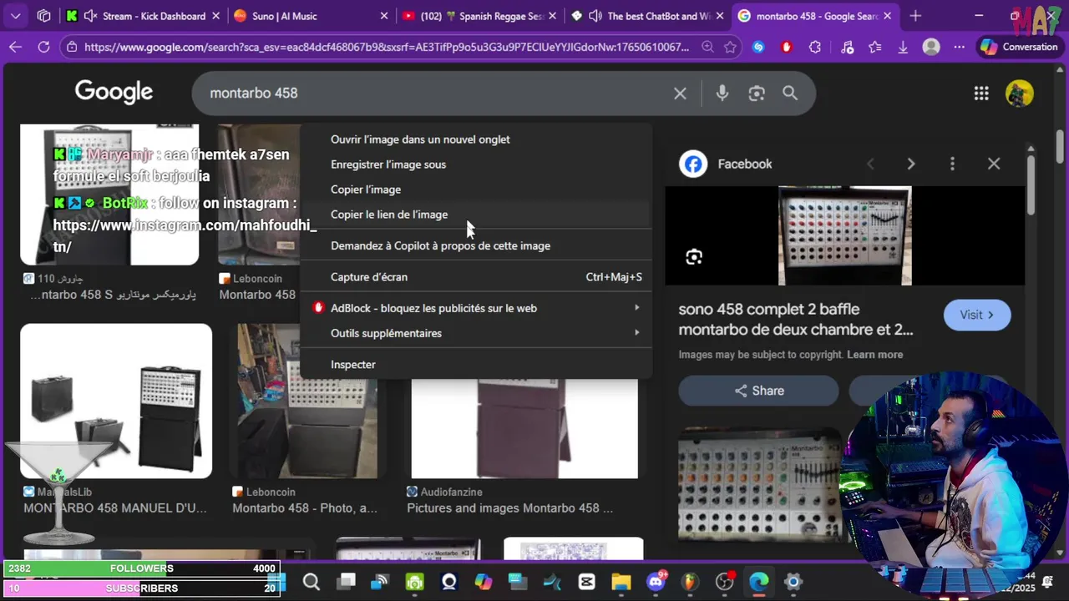Screen dimensions: 1069x601
Task: Open sono 458 complet 2 baffle title
Action: [796, 320]
